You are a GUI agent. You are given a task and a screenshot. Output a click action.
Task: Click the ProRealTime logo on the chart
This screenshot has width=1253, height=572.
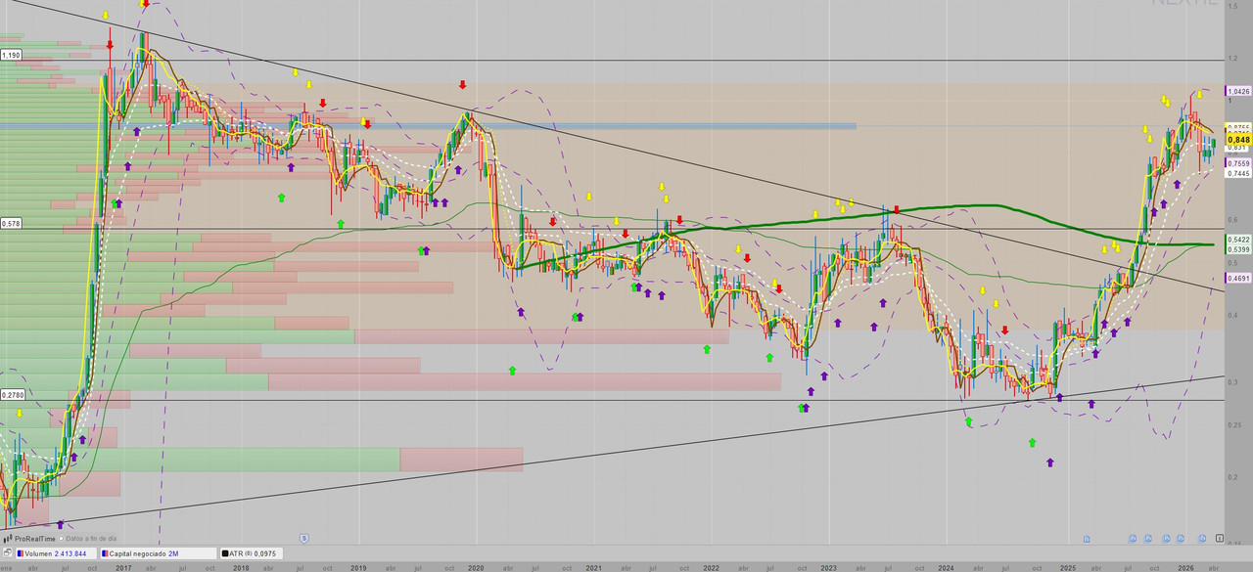(29, 539)
